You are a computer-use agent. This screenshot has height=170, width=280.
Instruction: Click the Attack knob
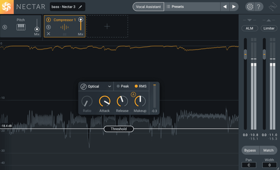click(x=105, y=101)
